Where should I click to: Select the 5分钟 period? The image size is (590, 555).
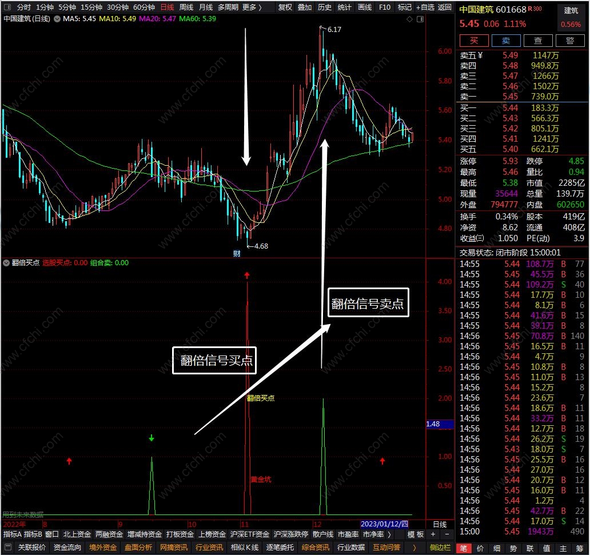pos(67,7)
